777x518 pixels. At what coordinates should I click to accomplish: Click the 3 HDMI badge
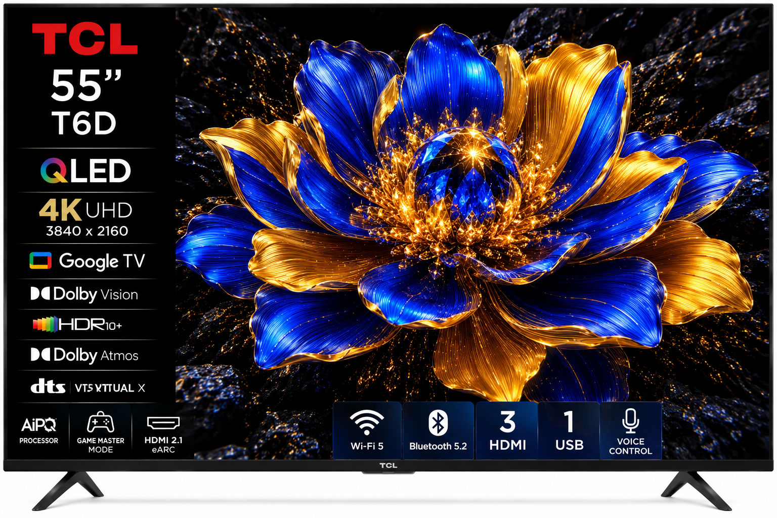pyautogui.click(x=507, y=430)
